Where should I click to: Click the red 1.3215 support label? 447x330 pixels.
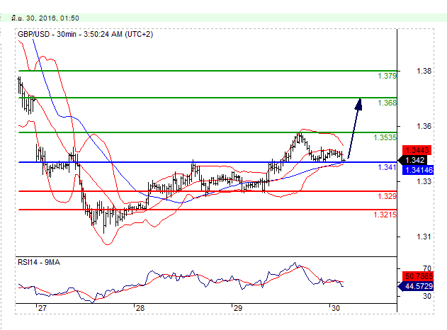click(385, 215)
